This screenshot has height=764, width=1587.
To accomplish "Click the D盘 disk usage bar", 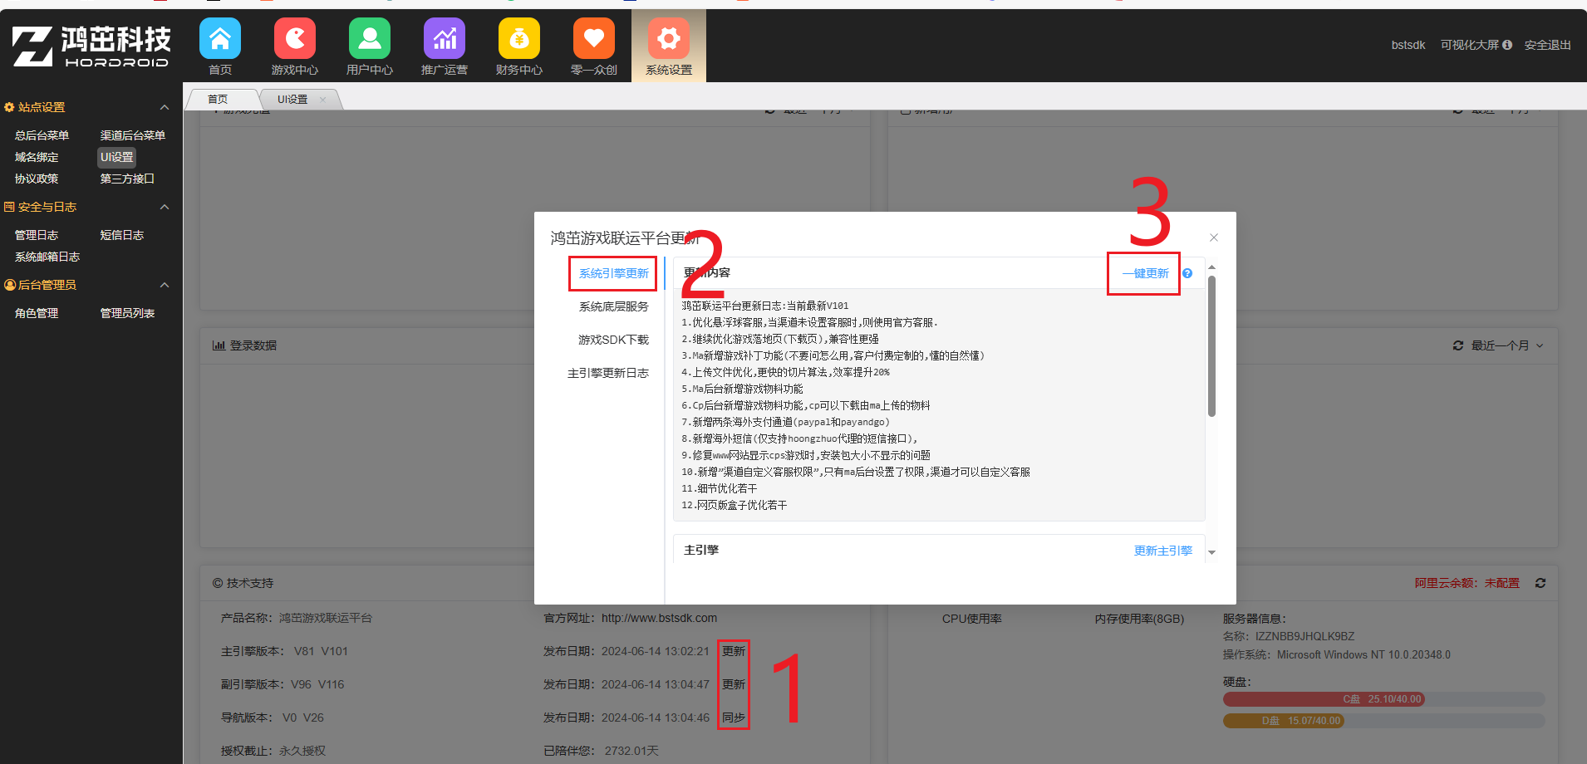I will coord(1383,721).
